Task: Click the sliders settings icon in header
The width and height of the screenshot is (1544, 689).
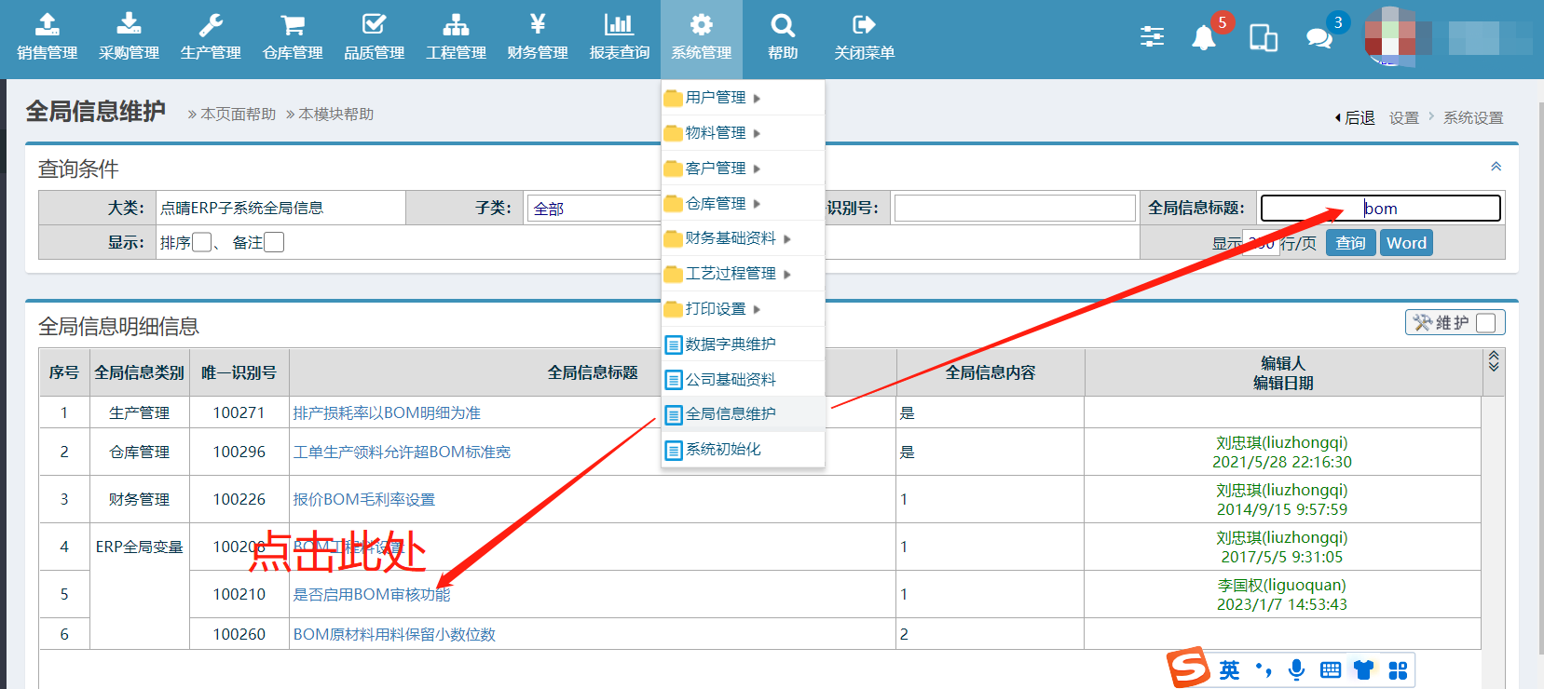Action: click(x=1152, y=36)
